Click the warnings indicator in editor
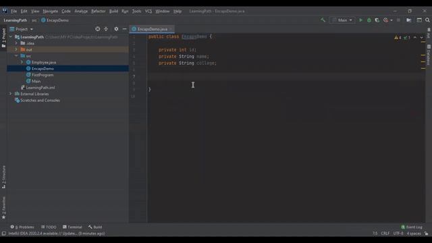The image size is (432, 243). point(398,38)
